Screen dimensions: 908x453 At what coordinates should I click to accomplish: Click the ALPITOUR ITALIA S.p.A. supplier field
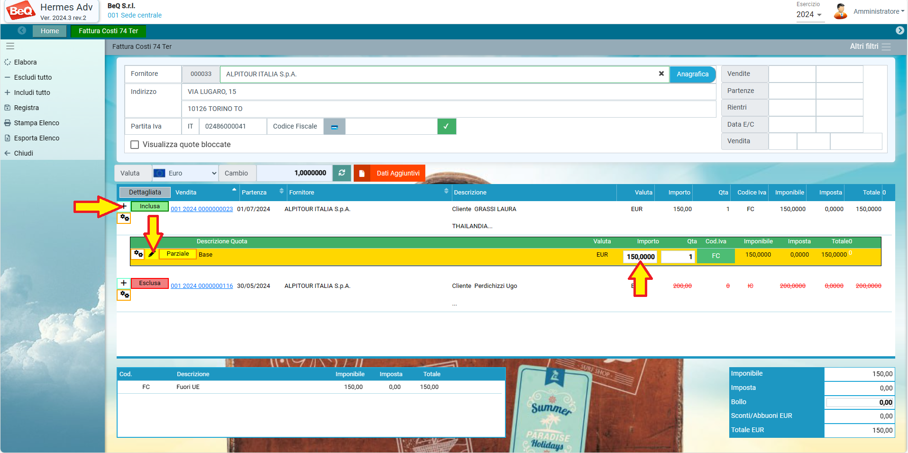444,74
